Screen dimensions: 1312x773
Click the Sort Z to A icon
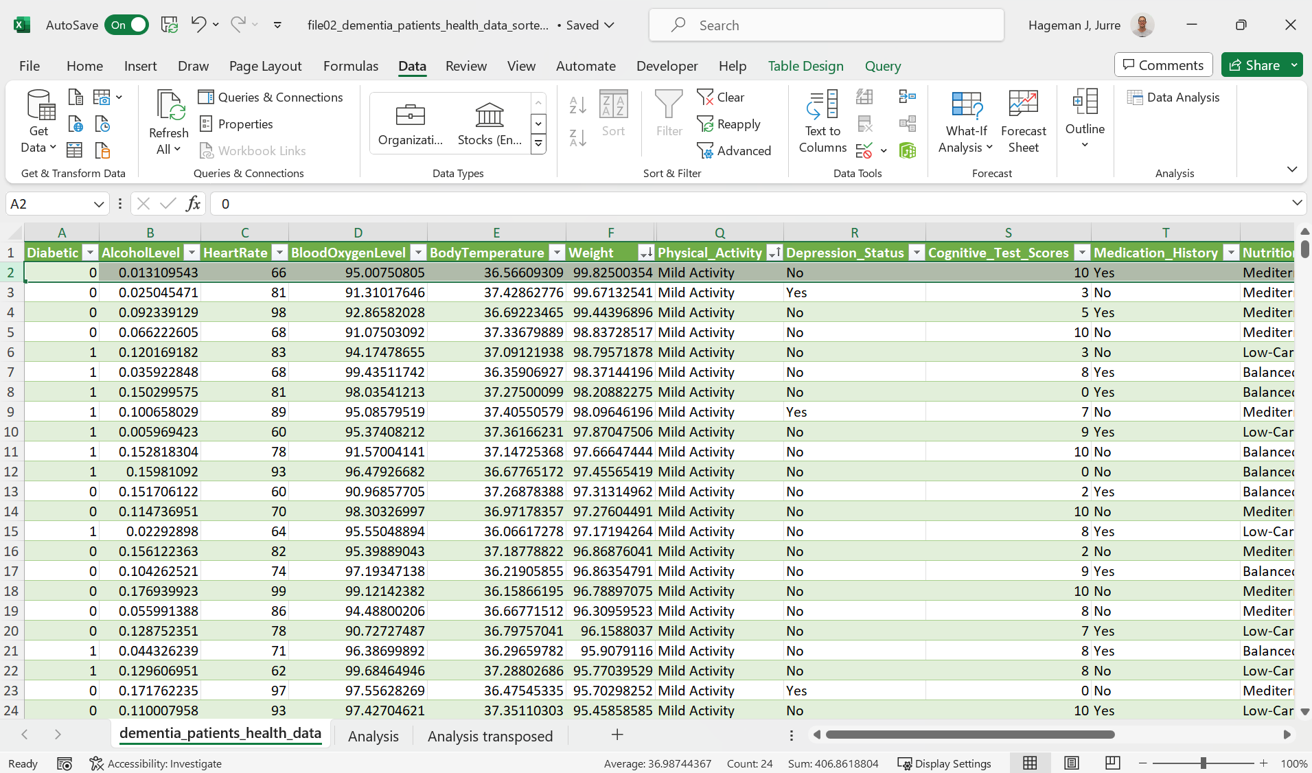[577, 138]
